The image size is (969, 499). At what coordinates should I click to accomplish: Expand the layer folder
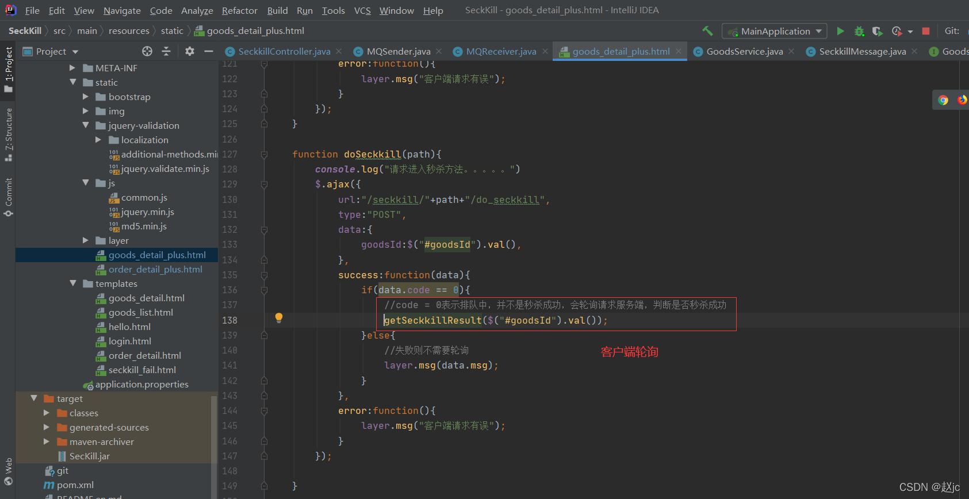(x=85, y=240)
